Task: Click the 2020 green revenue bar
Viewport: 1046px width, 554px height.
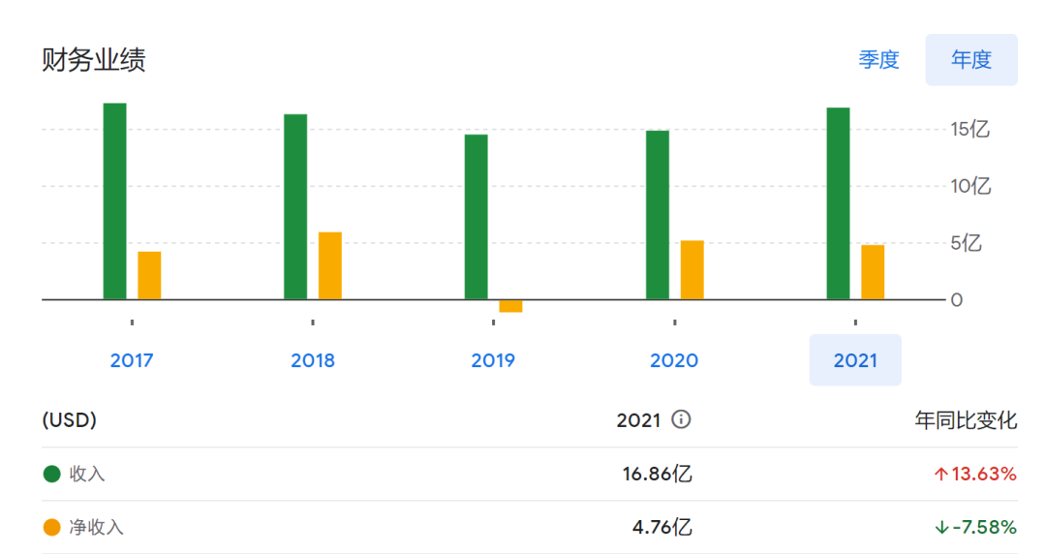Action: [x=658, y=215]
